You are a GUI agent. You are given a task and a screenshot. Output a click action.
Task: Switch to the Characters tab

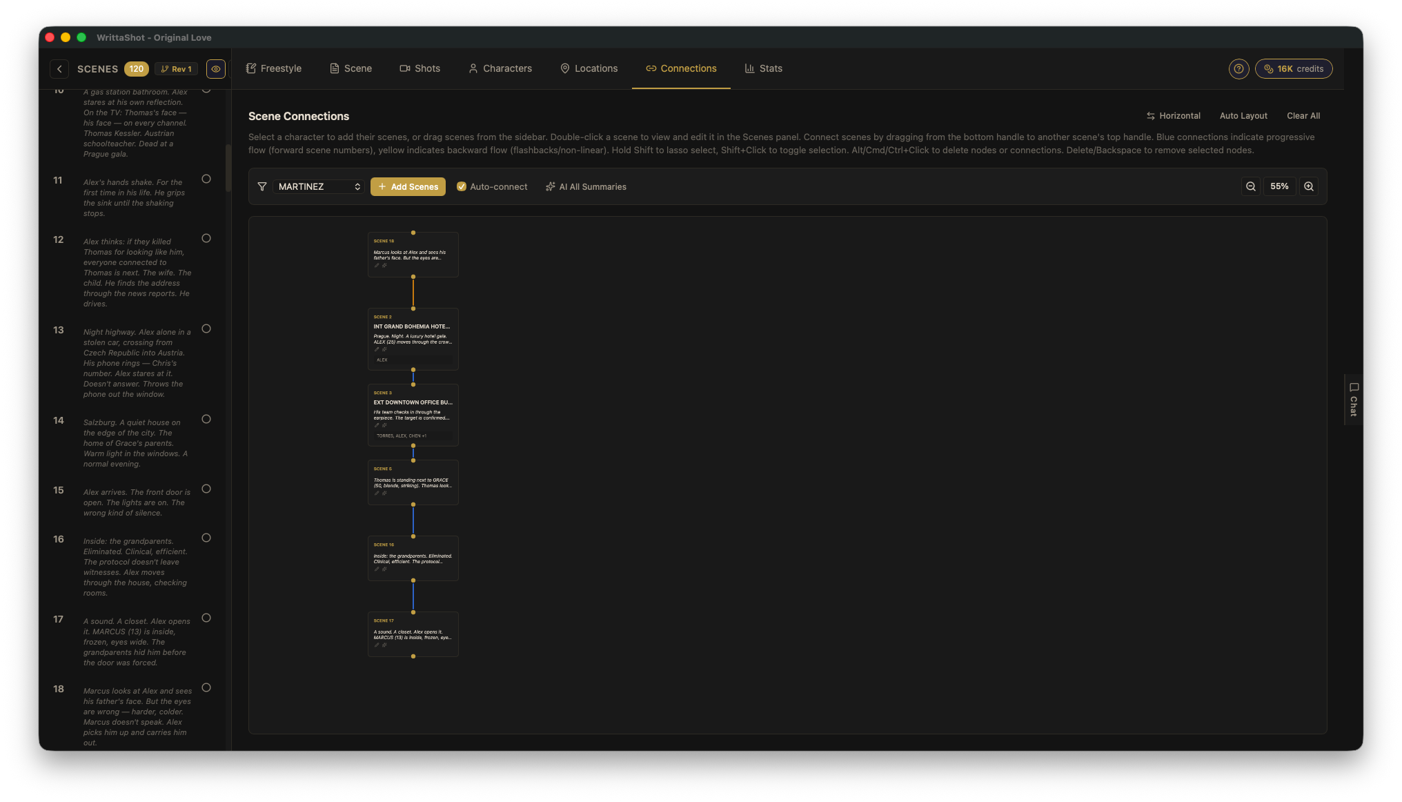coord(500,69)
